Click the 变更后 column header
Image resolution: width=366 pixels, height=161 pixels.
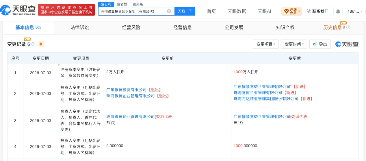click(x=295, y=58)
